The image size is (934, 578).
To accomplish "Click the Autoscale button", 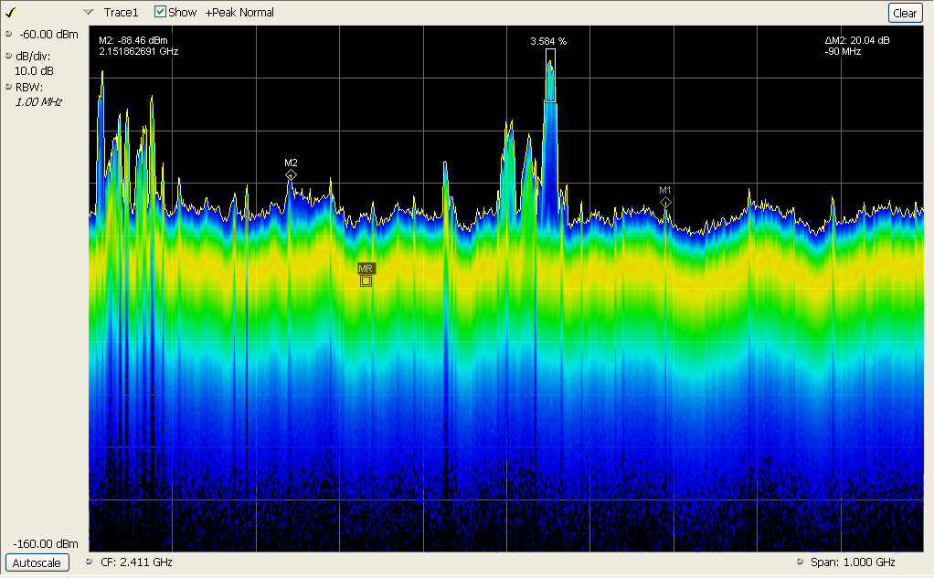I will coord(37,562).
